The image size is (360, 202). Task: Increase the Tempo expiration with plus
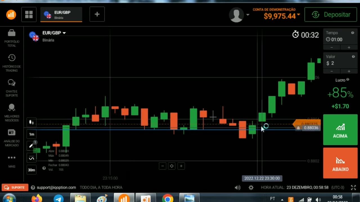coord(349,47)
